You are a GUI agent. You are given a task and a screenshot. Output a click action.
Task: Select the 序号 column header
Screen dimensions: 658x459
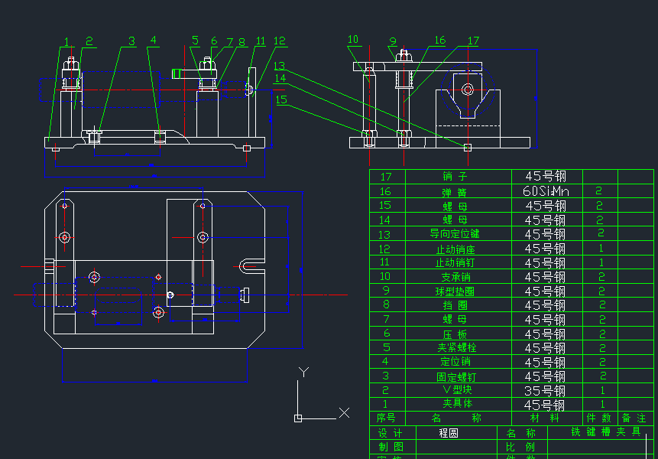pos(386,418)
